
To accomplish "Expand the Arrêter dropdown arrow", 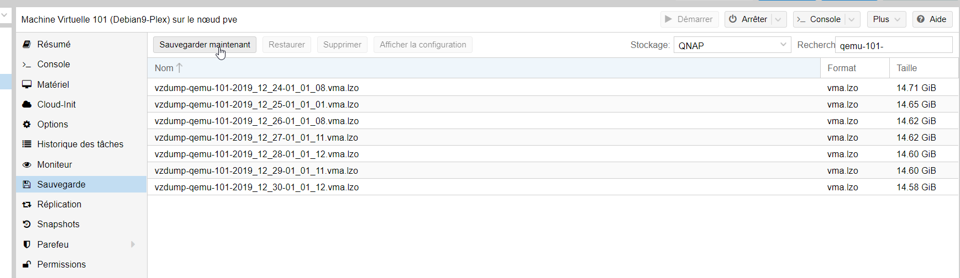I will [x=779, y=19].
